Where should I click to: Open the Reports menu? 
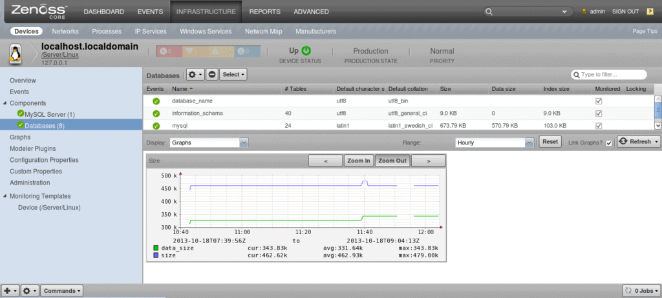coord(264,12)
